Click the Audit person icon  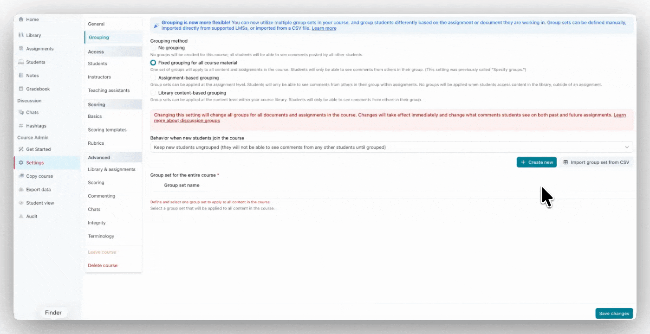point(21,217)
